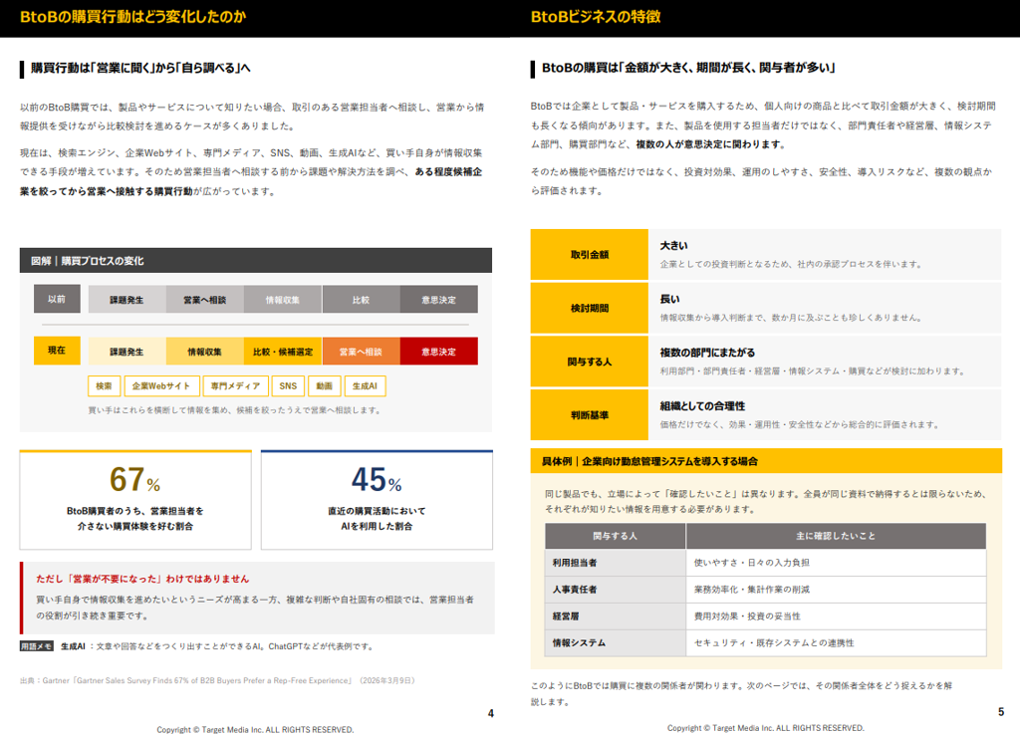Image resolution: width=1020 pixels, height=736 pixels.
Task: Click the title "BtoBビジネスの特徴"
Action: [x=596, y=17]
